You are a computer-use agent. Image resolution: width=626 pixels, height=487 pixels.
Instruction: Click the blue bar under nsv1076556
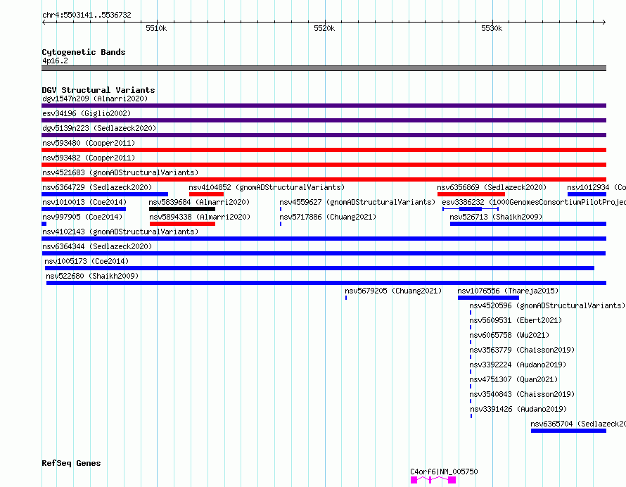(488, 298)
